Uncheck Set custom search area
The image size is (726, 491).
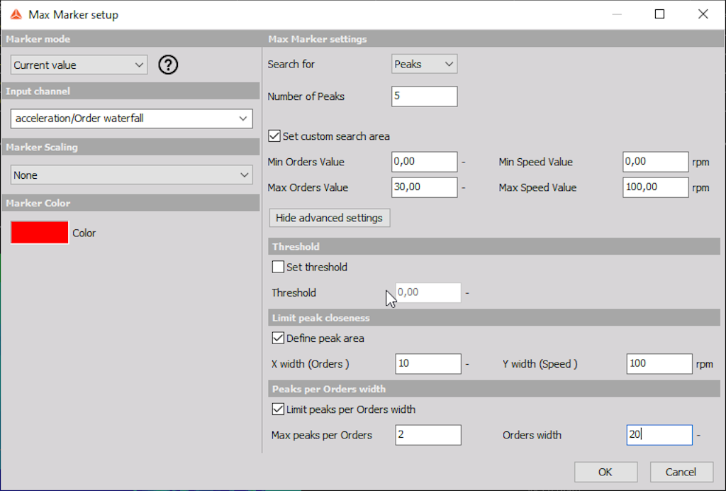click(x=274, y=136)
